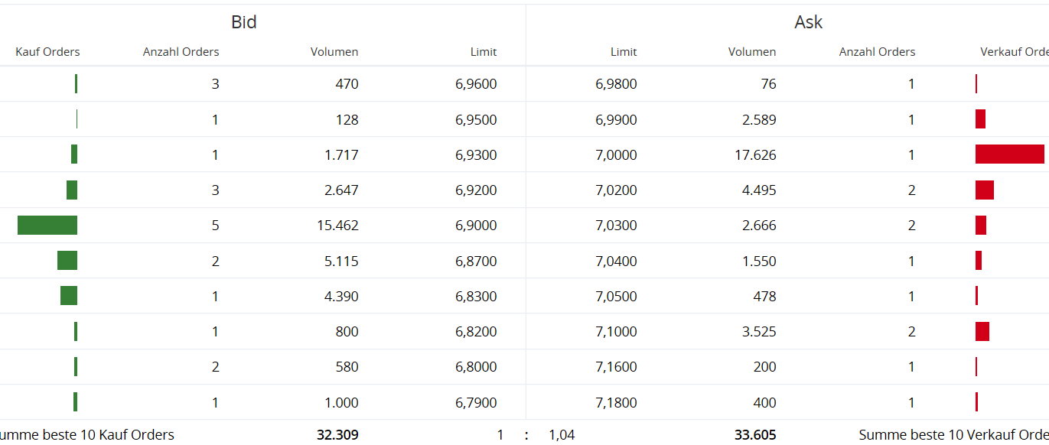Click the ask limit 7,0000 price
The height and width of the screenshot is (445, 1049).
[616, 155]
